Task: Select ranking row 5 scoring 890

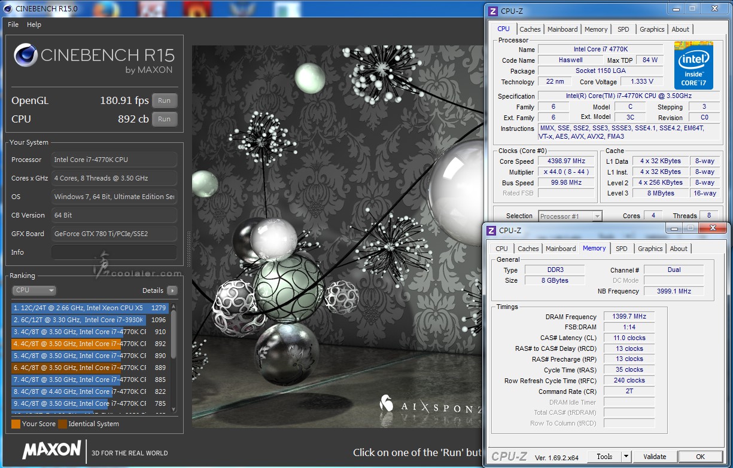Action: pyautogui.click(x=90, y=356)
